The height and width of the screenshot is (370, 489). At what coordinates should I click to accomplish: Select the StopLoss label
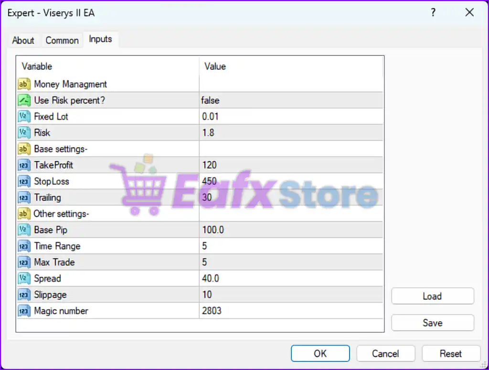(52, 181)
